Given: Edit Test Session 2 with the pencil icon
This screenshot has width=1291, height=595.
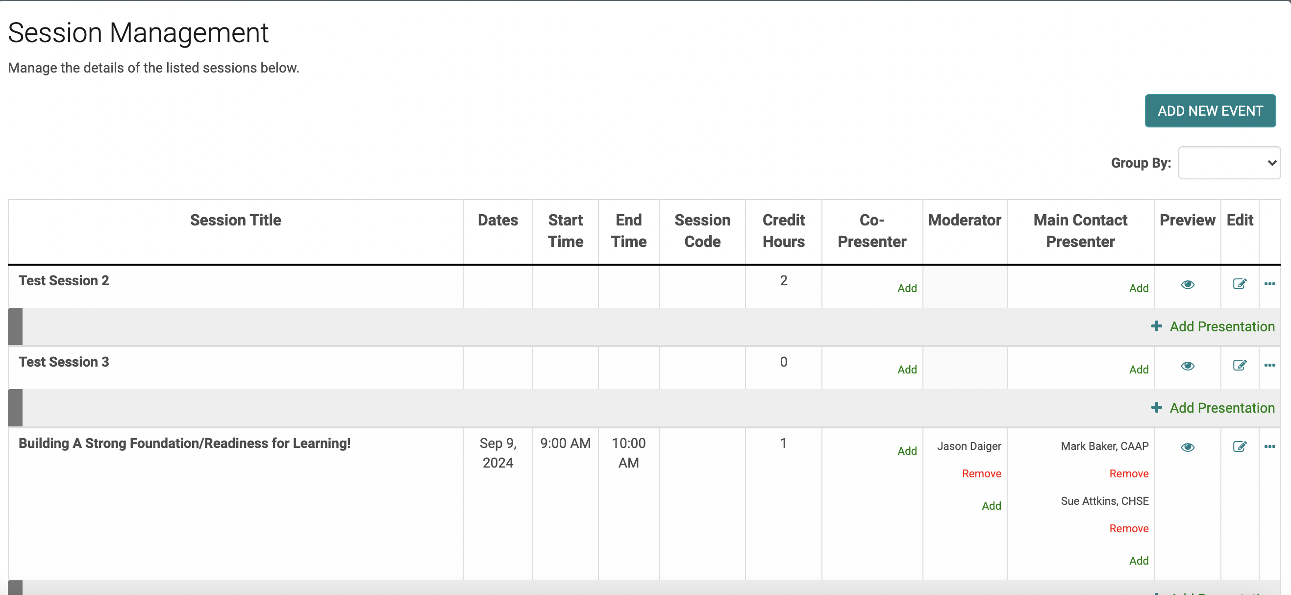Looking at the screenshot, I should pyautogui.click(x=1240, y=284).
